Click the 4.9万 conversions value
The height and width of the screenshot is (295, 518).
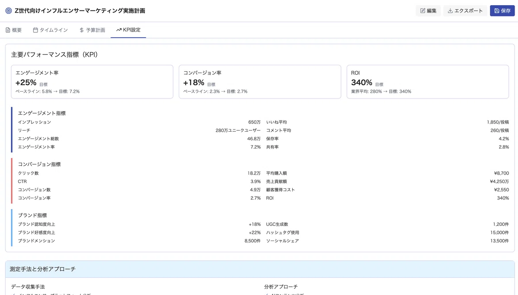click(x=256, y=190)
